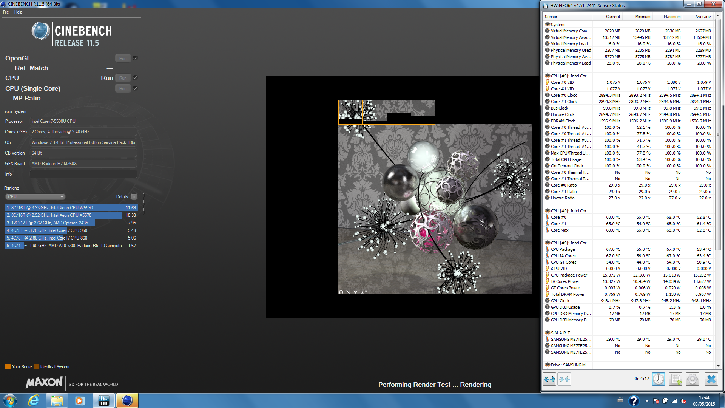Expand ranking Details arrow button
This screenshot has width=725, height=408.
[x=134, y=197]
